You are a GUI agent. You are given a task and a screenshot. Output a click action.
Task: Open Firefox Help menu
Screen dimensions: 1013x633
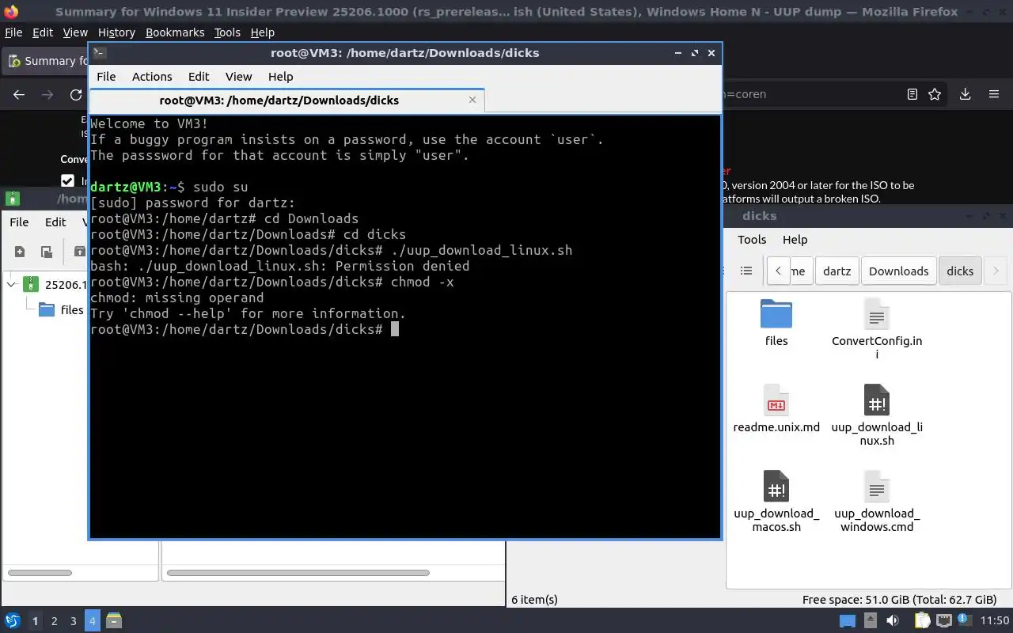point(262,32)
